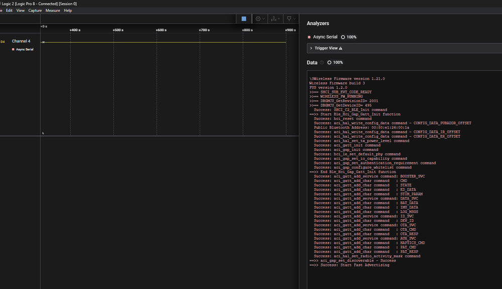Open the View menu

coord(20,10)
